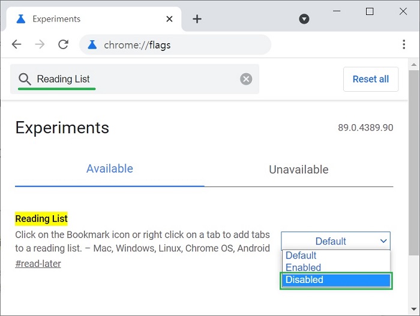Open a new tab with plus button

(x=197, y=19)
